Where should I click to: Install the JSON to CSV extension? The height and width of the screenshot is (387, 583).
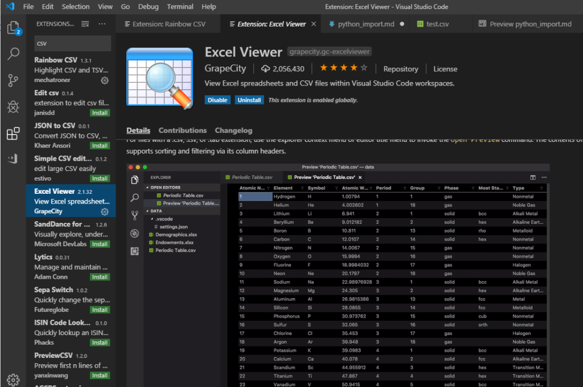point(100,145)
